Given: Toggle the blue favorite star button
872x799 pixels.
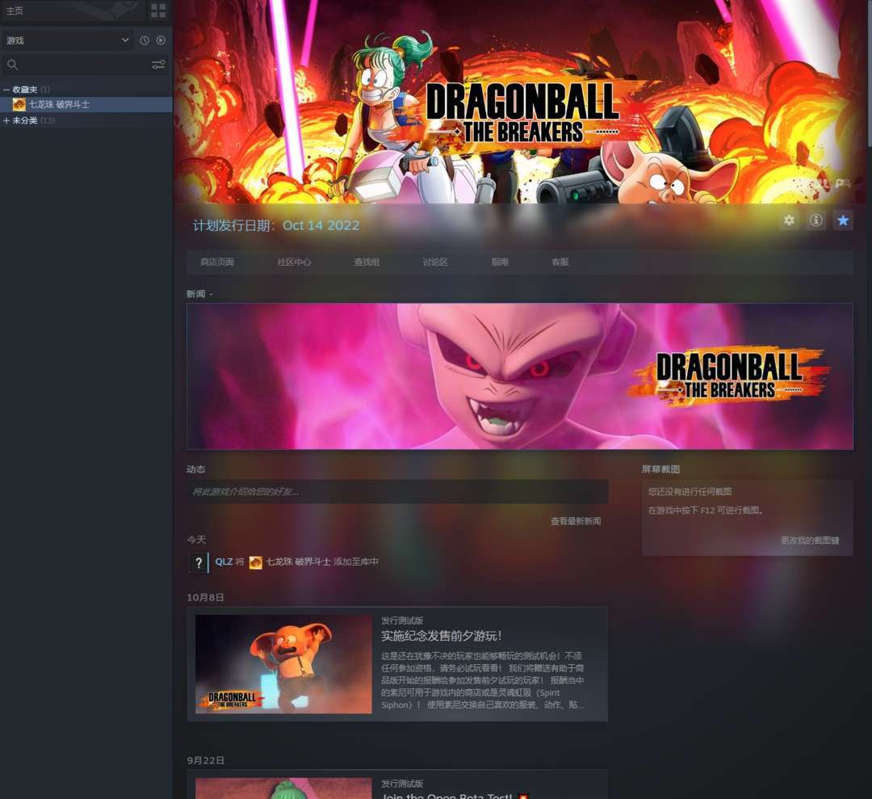Looking at the screenshot, I should [843, 221].
